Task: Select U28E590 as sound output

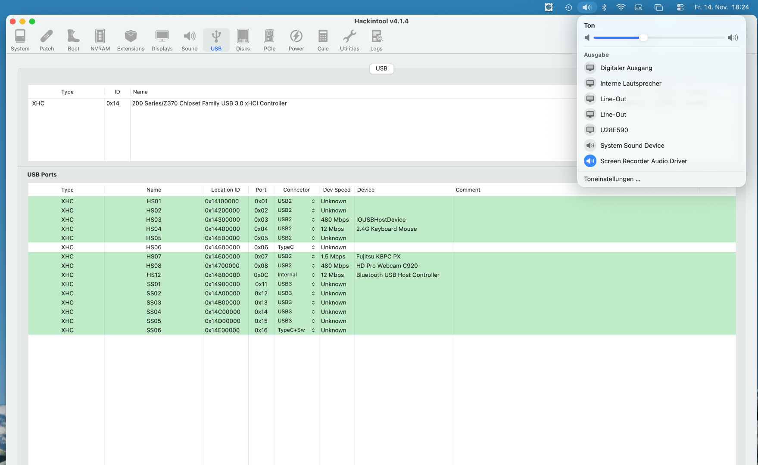Action: 614,130
